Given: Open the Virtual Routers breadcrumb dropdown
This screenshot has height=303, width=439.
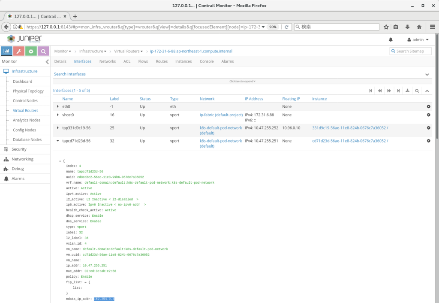Looking at the screenshot, I should [128, 52].
